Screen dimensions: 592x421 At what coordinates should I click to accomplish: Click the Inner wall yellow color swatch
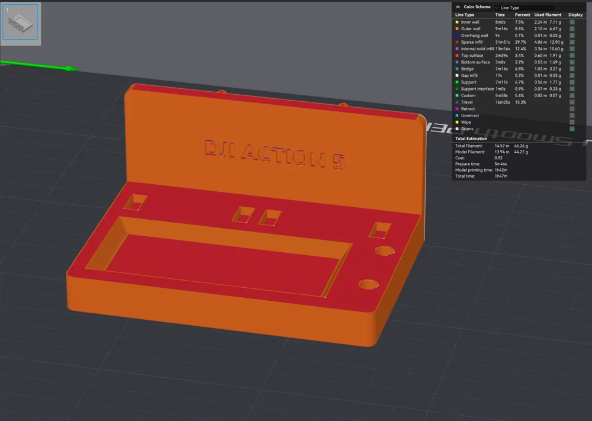click(457, 23)
